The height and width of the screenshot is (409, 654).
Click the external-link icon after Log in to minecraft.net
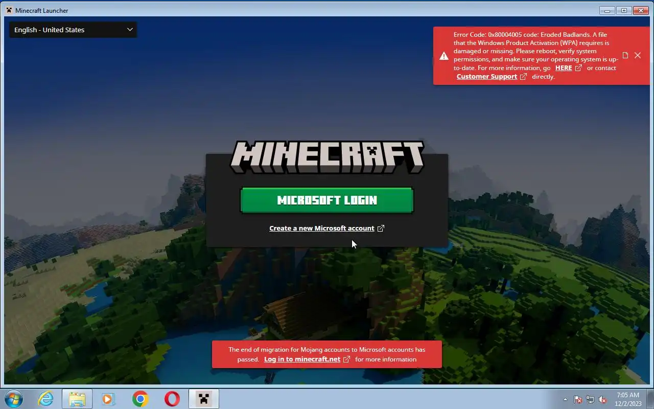346,359
